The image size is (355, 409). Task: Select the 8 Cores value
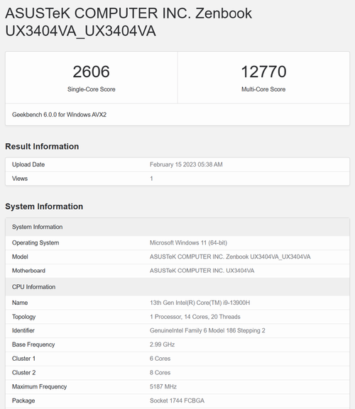160,372
